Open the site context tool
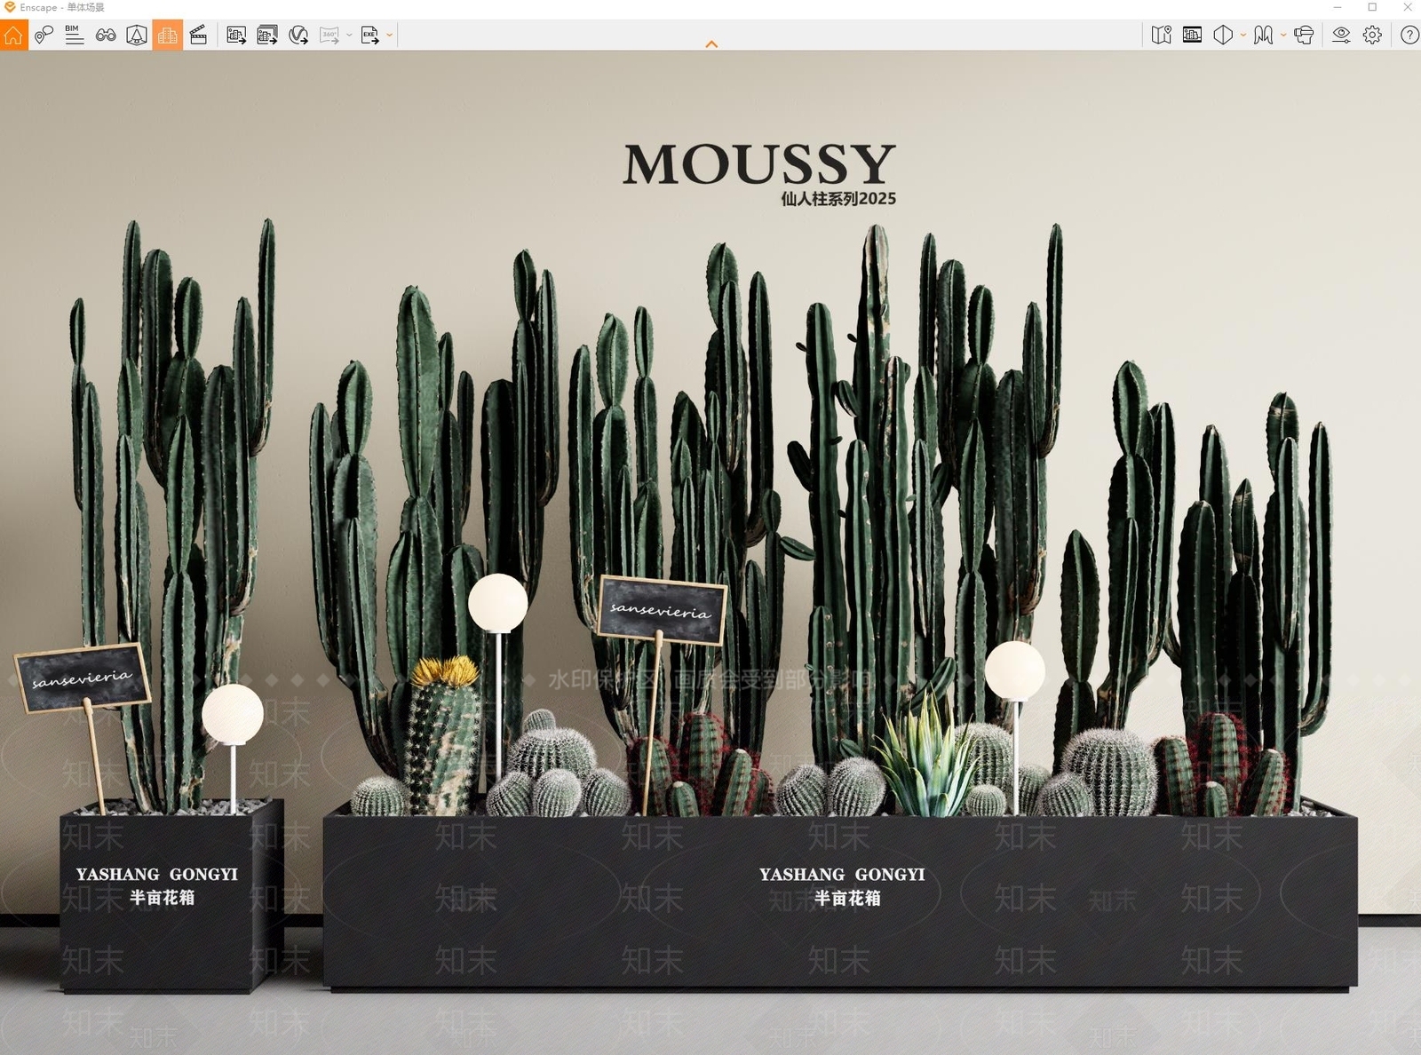 pyautogui.click(x=137, y=36)
